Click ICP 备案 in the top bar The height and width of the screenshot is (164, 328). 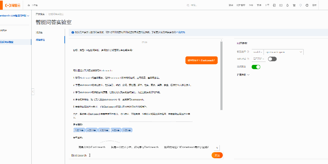[x=241, y=5]
